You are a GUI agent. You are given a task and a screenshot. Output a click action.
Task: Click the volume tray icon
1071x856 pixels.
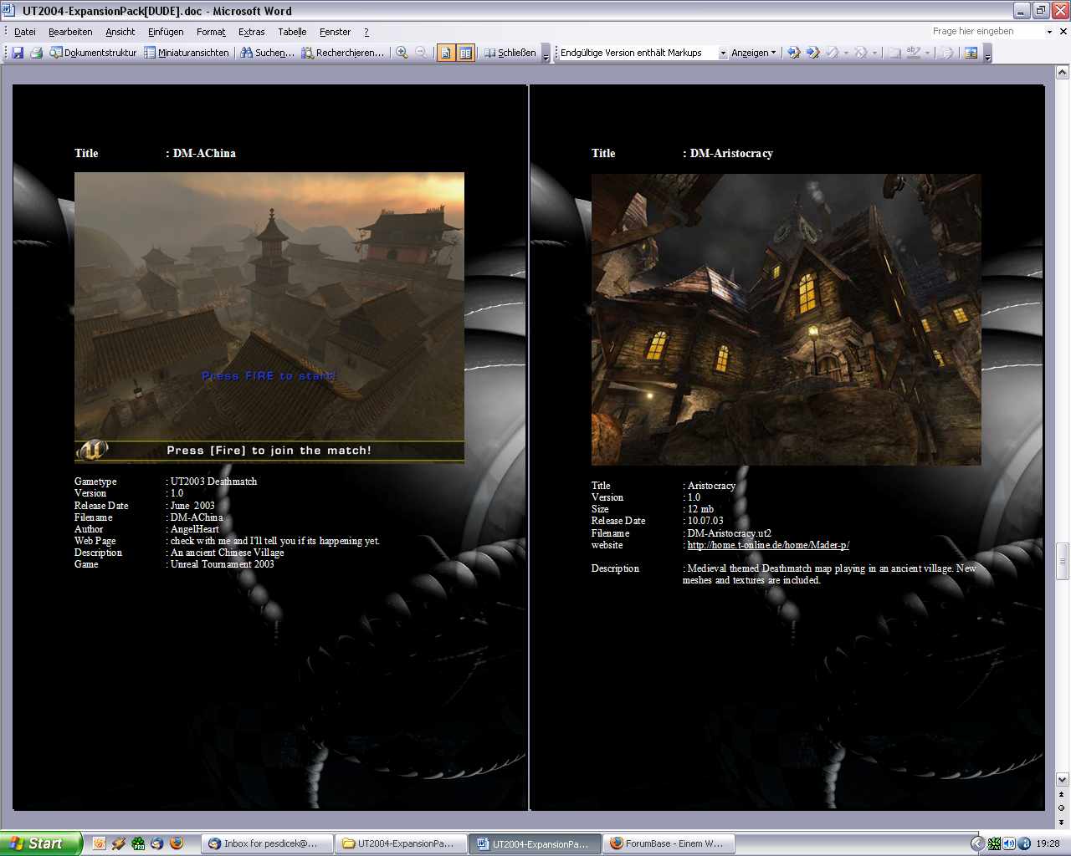pos(1010,843)
